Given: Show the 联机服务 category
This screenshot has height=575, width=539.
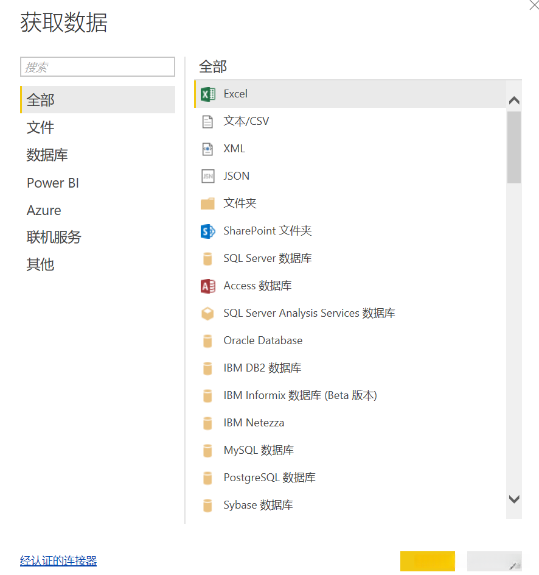Looking at the screenshot, I should point(54,238).
